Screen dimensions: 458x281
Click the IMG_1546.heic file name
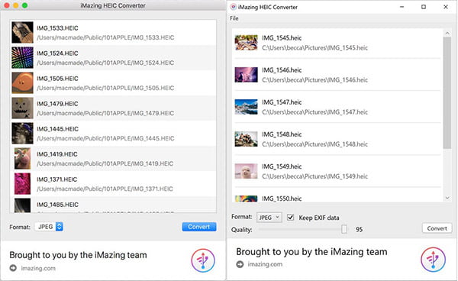pos(282,70)
